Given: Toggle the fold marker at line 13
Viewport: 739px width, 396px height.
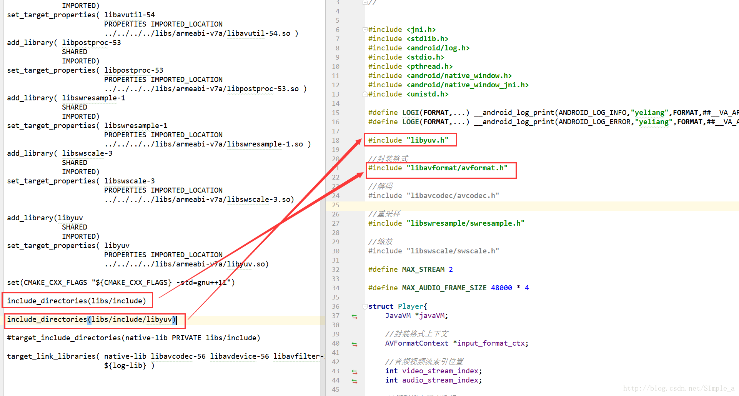Looking at the screenshot, I should click(x=365, y=94).
